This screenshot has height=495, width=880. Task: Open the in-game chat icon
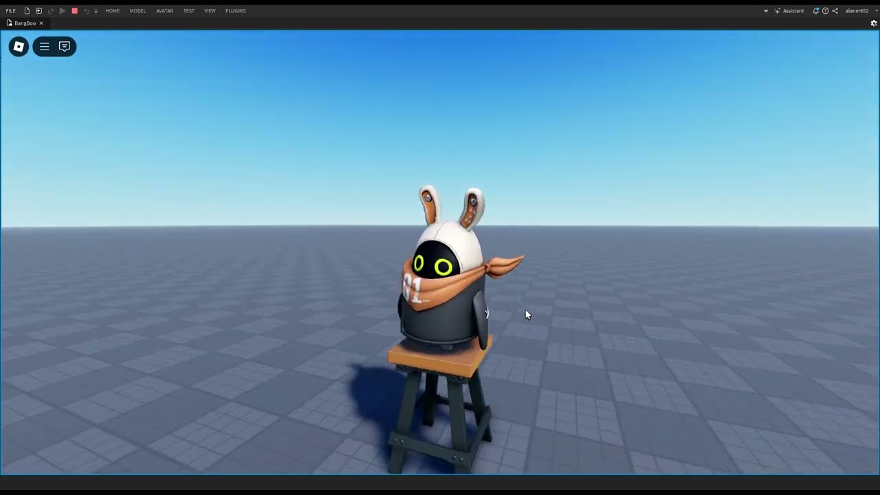(65, 47)
